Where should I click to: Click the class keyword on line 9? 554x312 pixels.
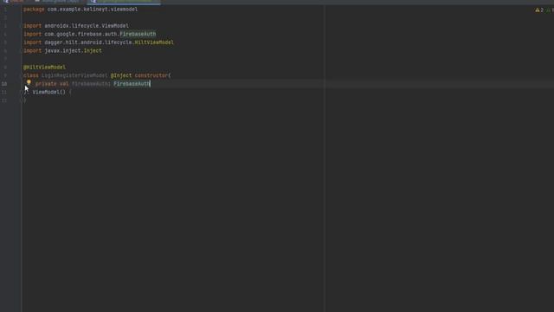click(31, 75)
